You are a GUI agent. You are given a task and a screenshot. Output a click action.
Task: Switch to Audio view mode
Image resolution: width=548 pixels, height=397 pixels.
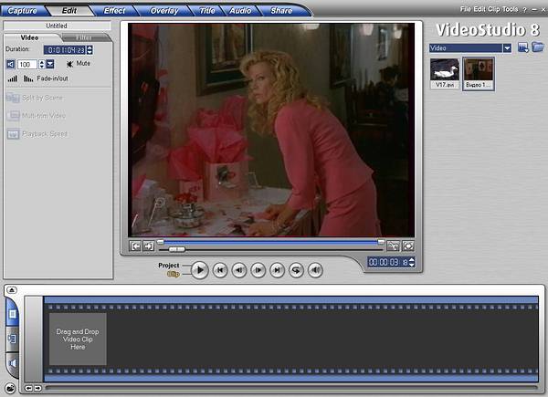[x=12, y=364]
